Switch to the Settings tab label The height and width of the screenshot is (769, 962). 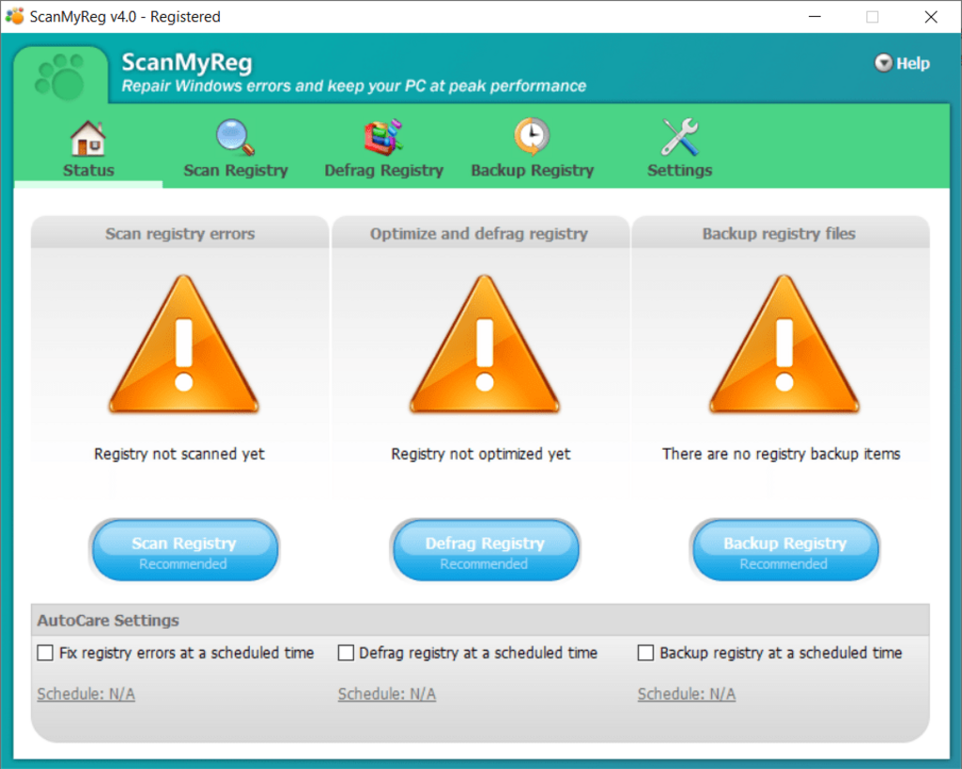pyautogui.click(x=680, y=171)
